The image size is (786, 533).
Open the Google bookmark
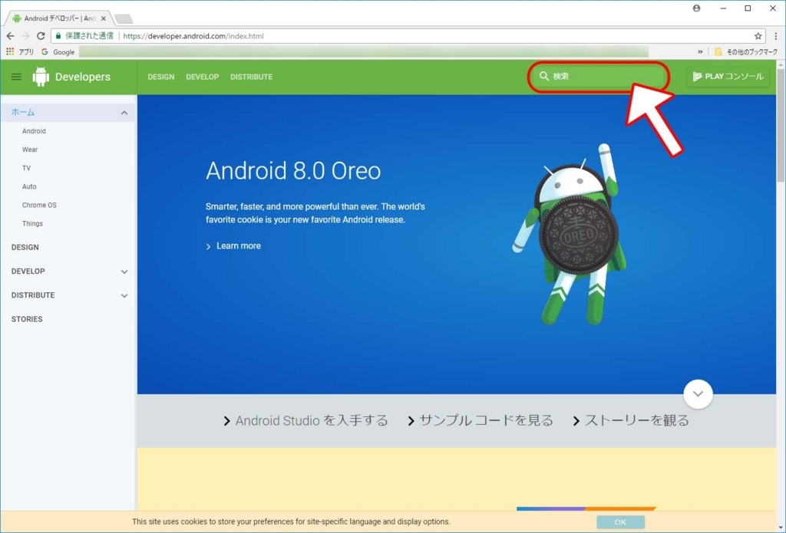click(x=58, y=51)
